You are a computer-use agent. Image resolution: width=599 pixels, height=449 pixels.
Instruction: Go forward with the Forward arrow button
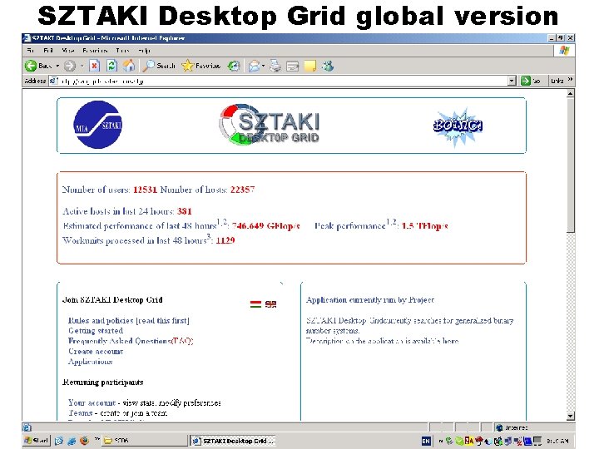point(70,66)
